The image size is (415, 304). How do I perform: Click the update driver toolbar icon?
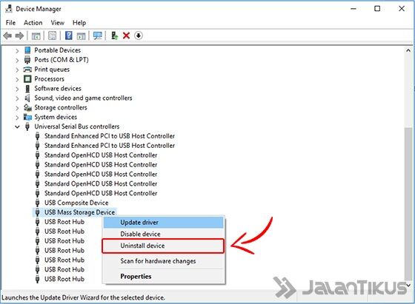(x=114, y=36)
